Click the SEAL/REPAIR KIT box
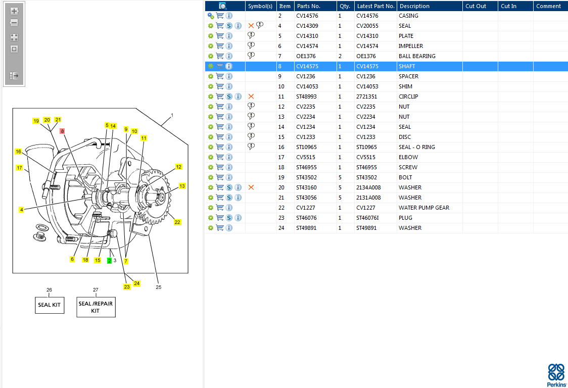 click(96, 307)
